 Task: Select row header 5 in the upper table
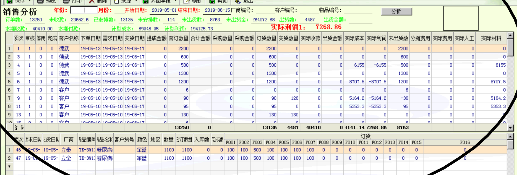click(9, 82)
